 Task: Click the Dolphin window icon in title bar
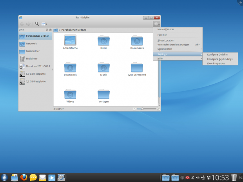(x=21, y=18)
